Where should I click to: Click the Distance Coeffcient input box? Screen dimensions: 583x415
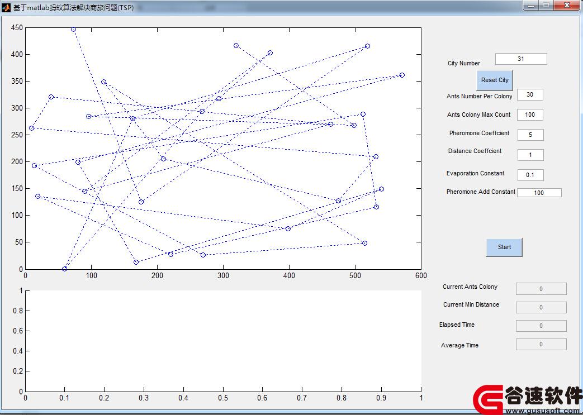tap(530, 155)
